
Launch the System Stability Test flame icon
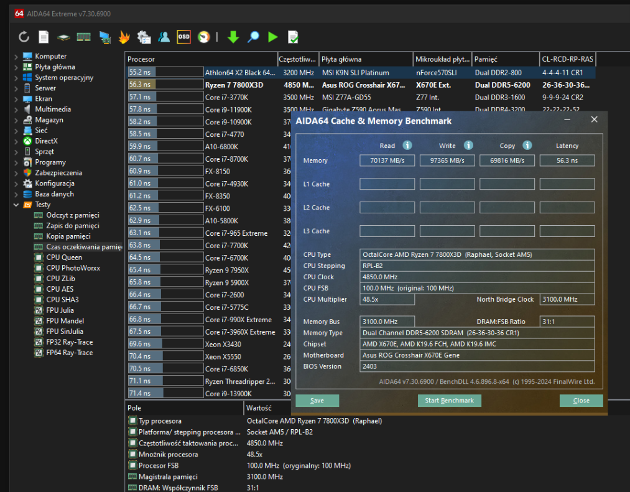124,37
